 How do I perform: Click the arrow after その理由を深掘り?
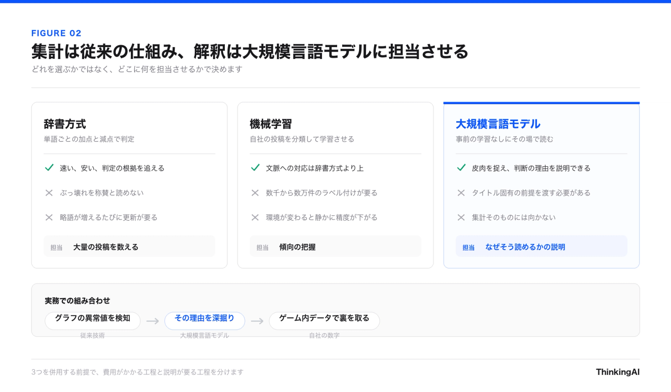(257, 321)
